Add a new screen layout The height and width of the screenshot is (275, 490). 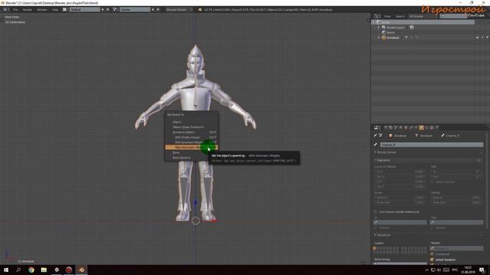103,10
